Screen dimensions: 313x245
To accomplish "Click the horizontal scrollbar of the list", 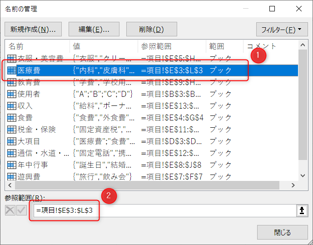I will click(x=136, y=185).
